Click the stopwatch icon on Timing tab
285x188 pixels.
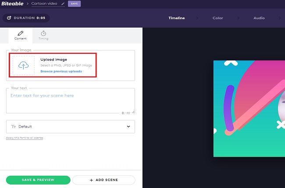[43, 33]
